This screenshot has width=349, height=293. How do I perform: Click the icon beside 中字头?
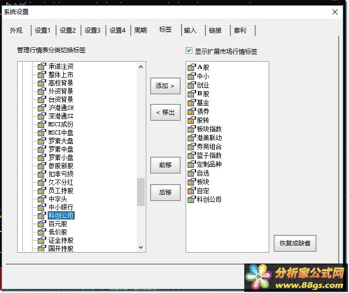point(42,199)
